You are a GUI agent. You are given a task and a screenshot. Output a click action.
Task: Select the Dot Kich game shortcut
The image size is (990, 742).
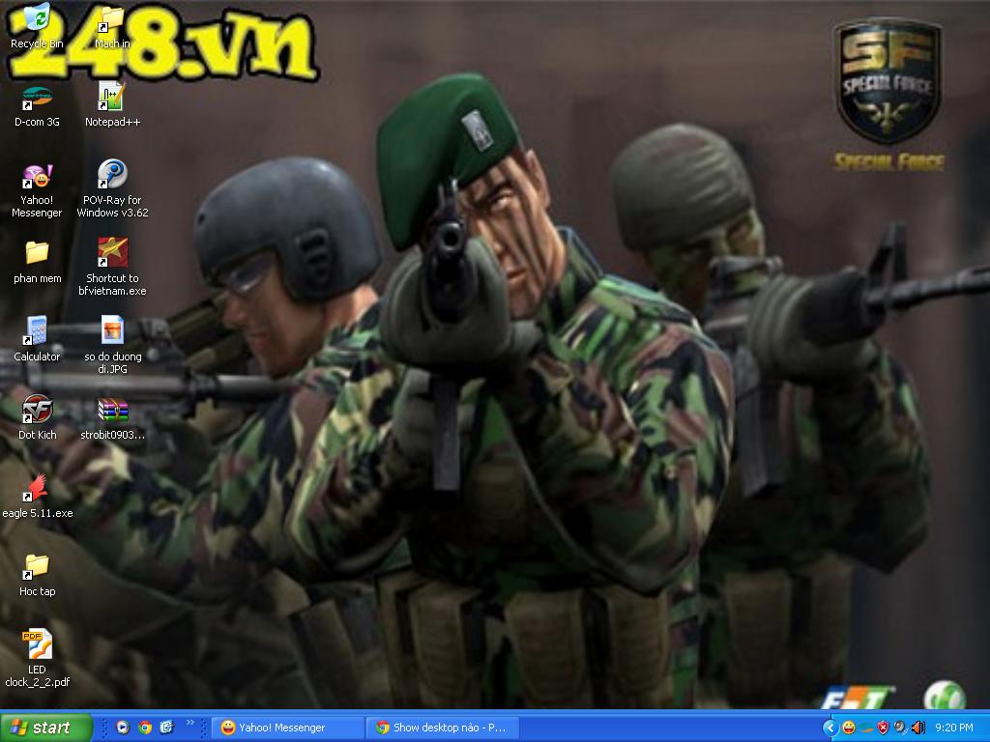37,417
